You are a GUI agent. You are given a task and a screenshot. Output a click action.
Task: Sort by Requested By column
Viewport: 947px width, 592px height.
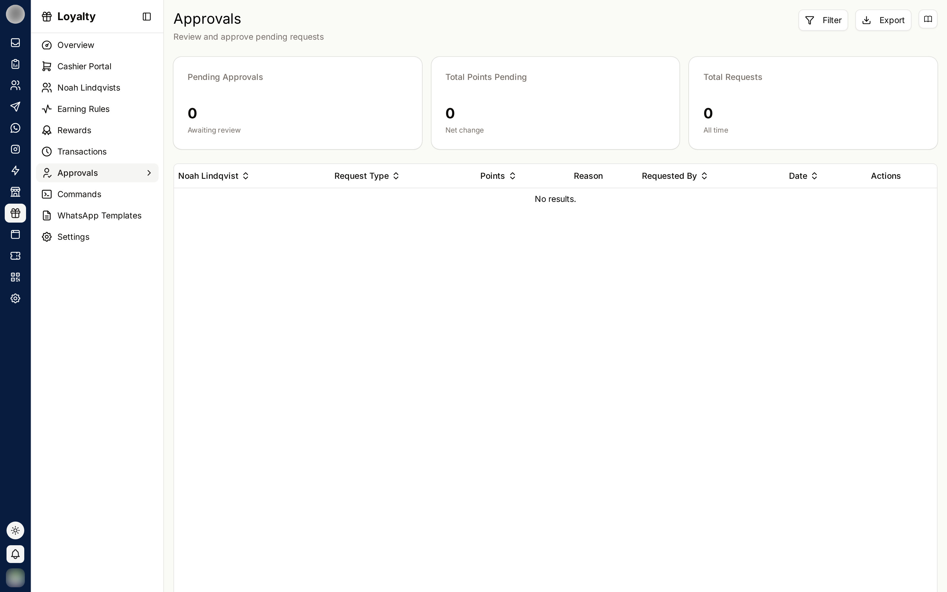[x=675, y=176]
